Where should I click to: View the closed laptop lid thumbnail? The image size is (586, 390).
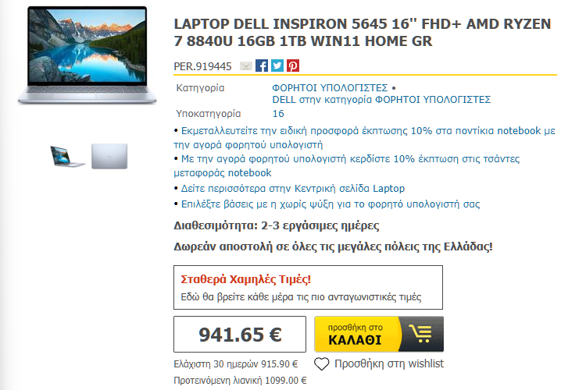(x=107, y=156)
